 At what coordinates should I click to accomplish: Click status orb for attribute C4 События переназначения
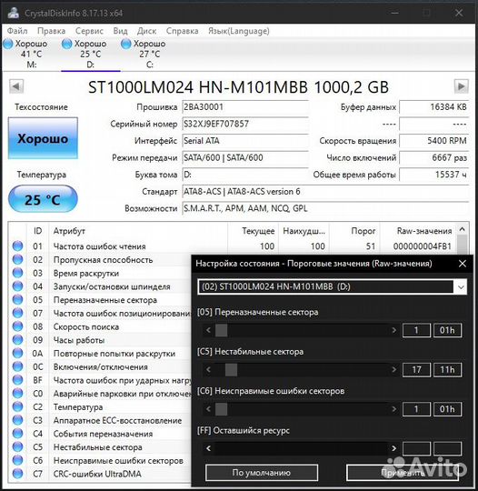click(x=17, y=433)
